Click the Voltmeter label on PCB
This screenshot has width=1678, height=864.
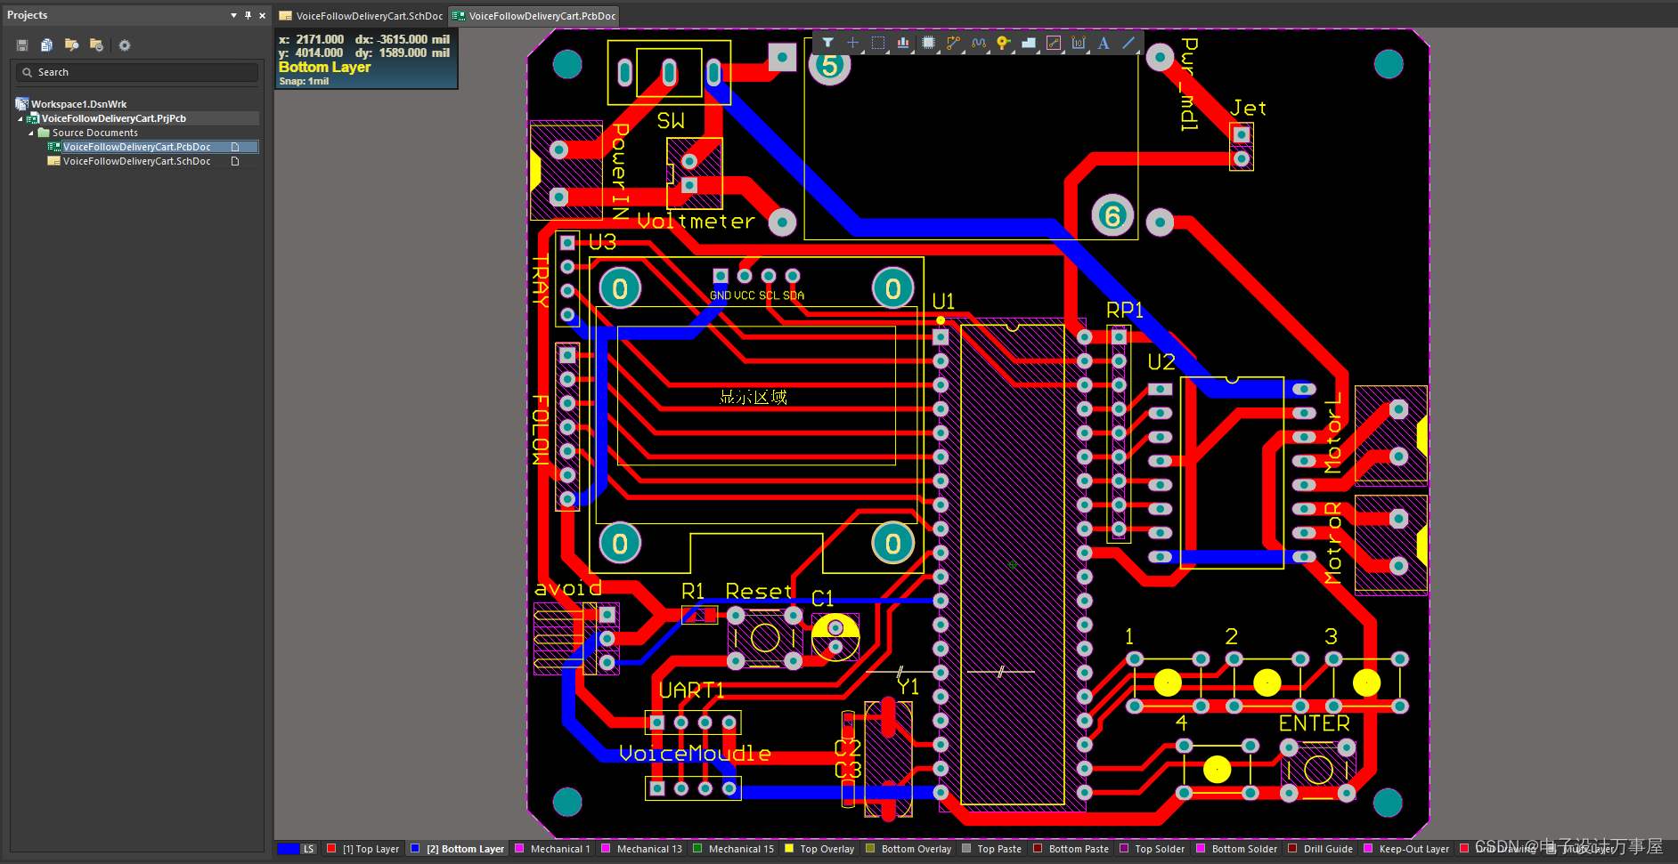696,221
